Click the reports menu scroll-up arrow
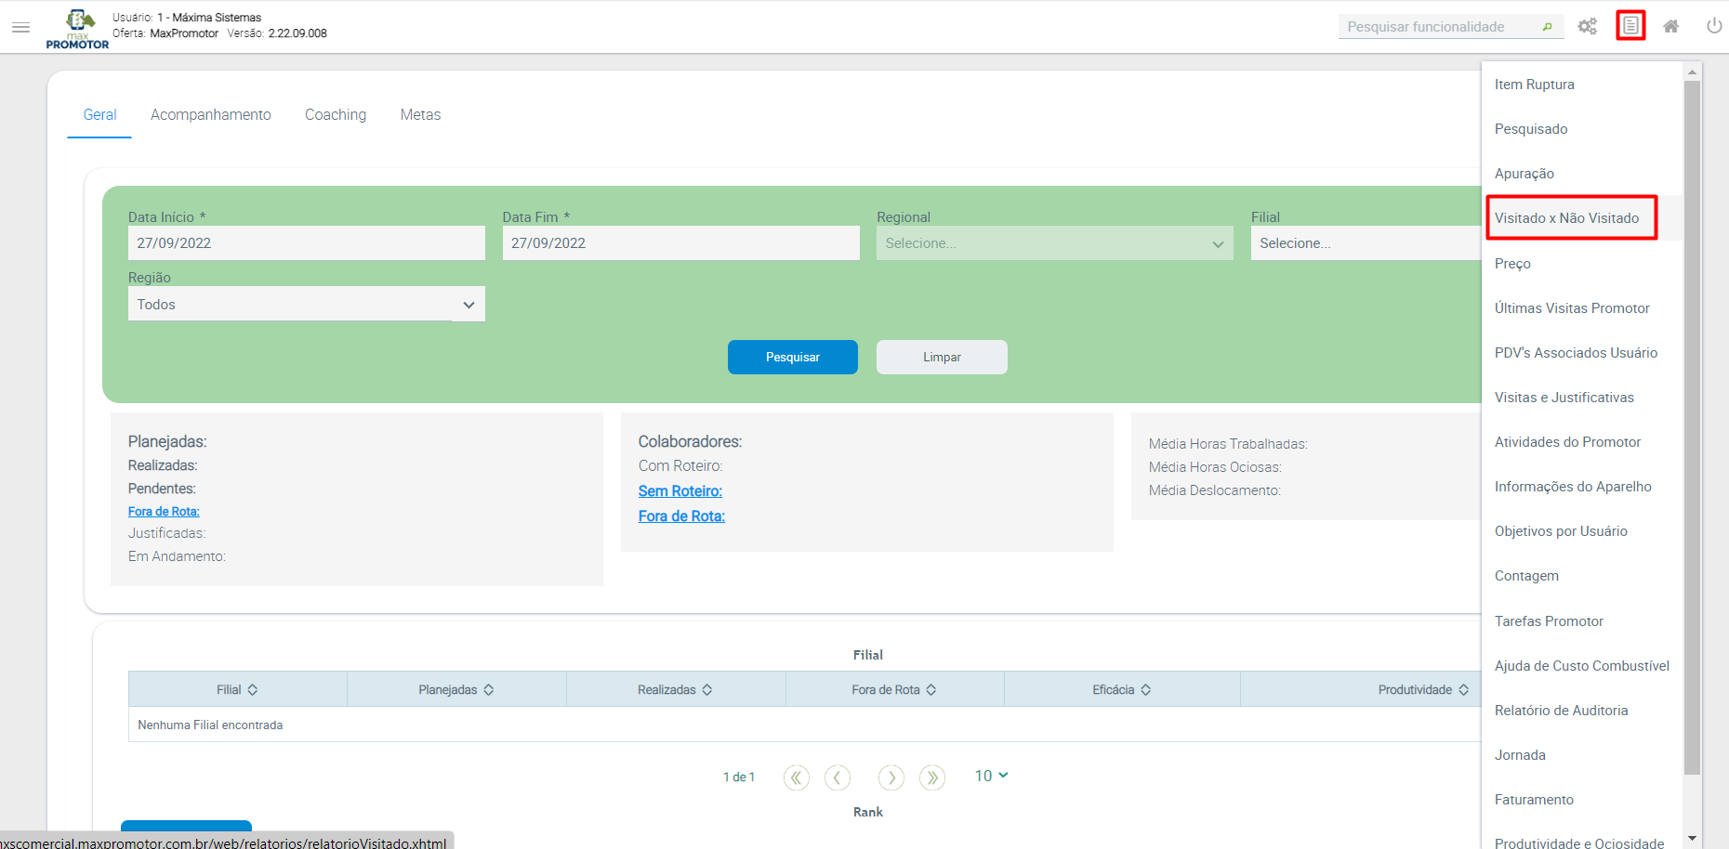The width and height of the screenshot is (1729, 849). click(1692, 72)
